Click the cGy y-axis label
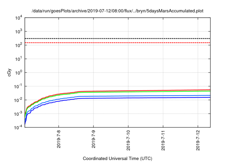The width and height of the screenshot is (232, 162). (x=9, y=73)
